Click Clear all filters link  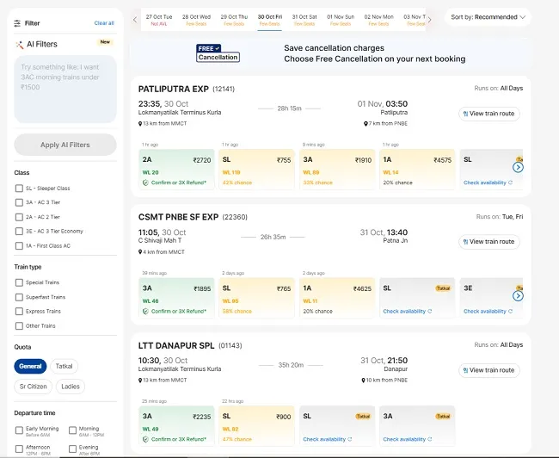click(x=104, y=23)
